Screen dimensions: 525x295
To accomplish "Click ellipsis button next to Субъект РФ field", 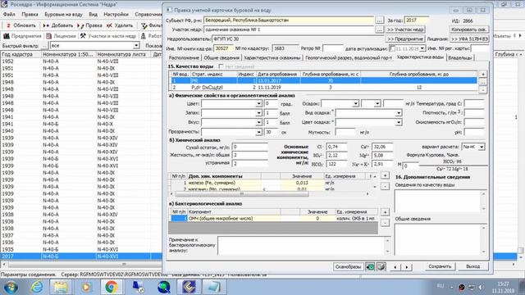I will (x=379, y=20).
